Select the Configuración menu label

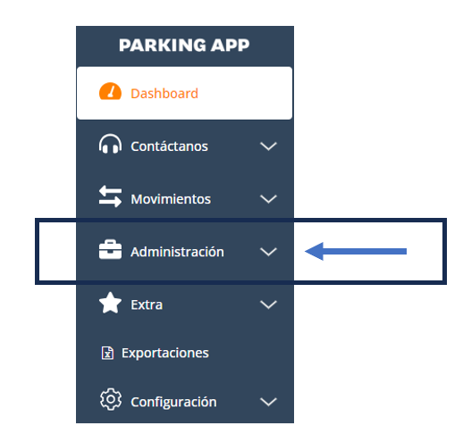click(173, 402)
